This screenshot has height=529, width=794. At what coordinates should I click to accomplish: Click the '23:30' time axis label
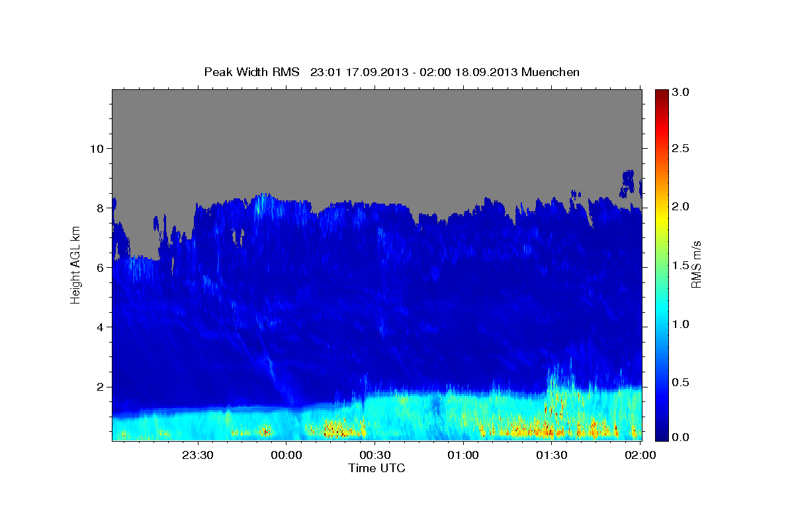198,455
